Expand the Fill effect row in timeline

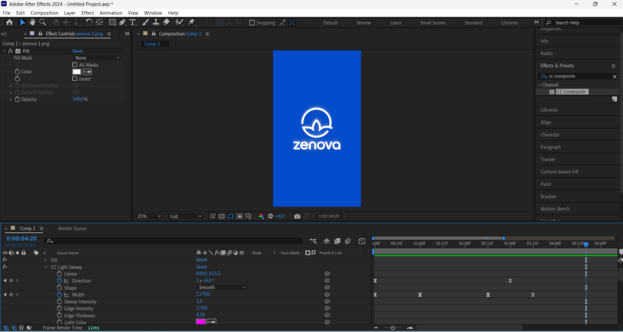tap(46, 260)
